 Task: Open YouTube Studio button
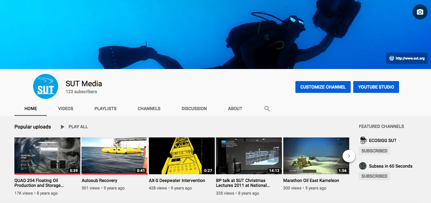(x=376, y=87)
